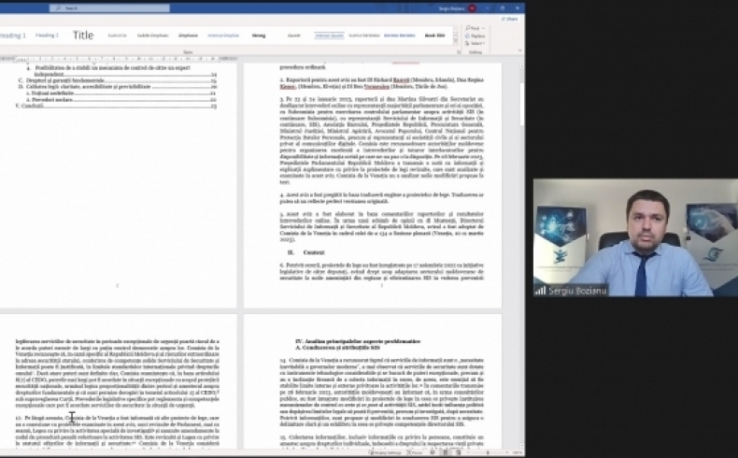Switch to Read Mode view

coord(433,452)
